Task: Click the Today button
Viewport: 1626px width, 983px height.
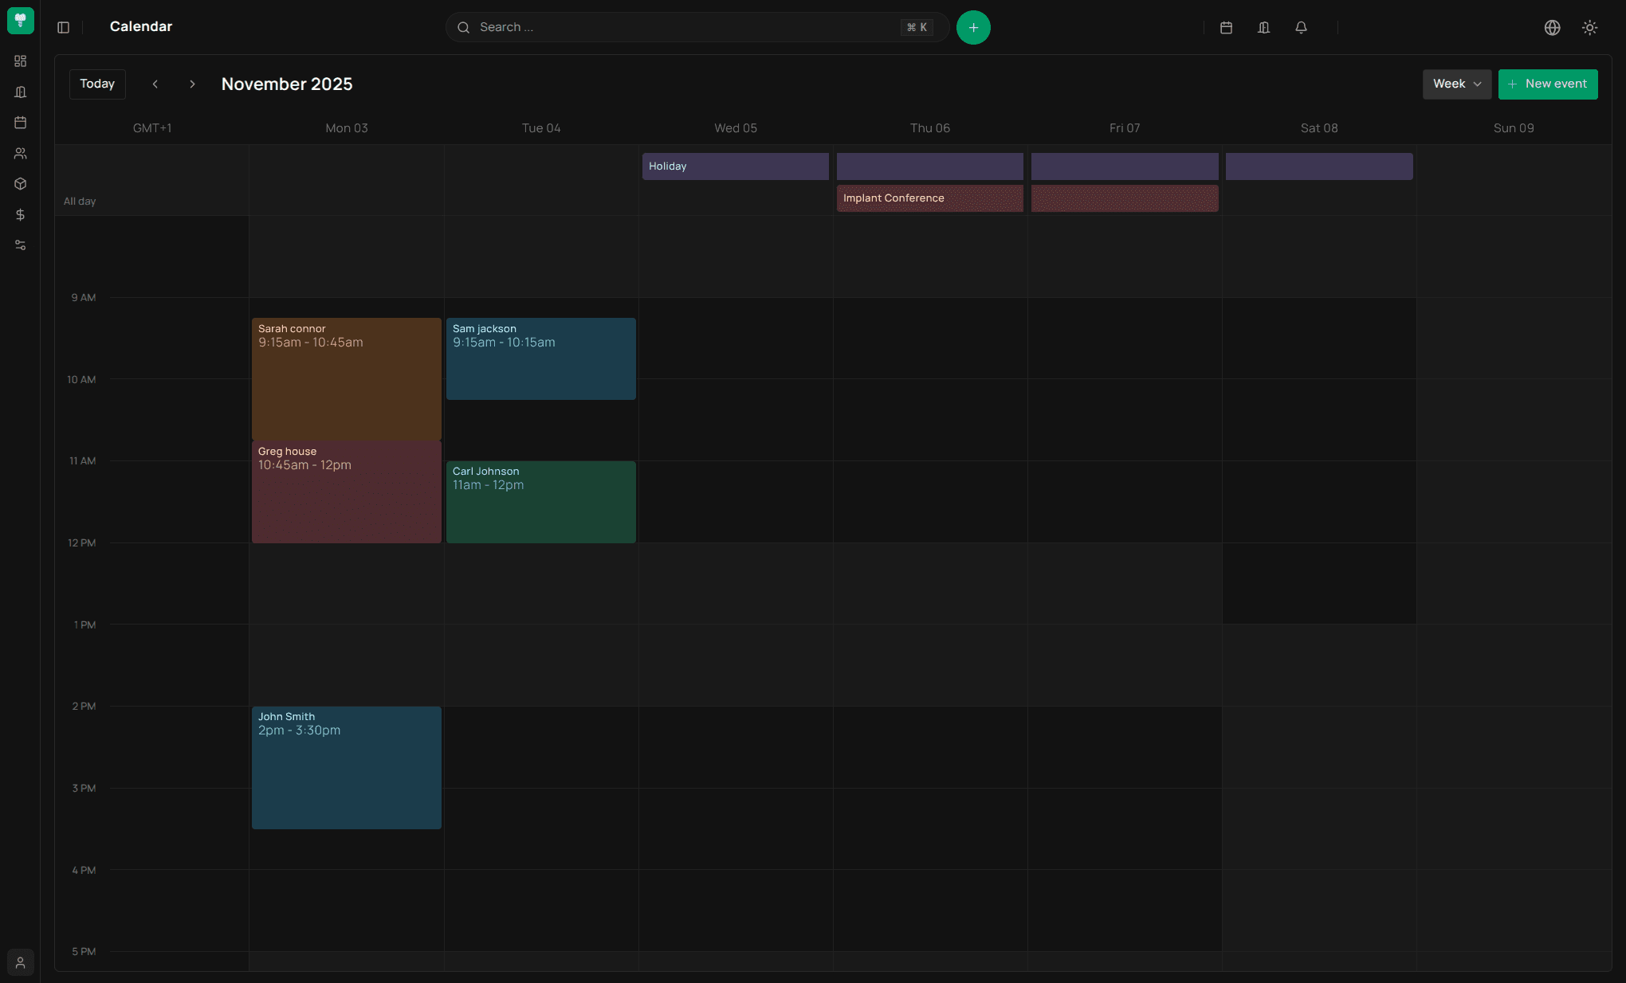Action: click(96, 84)
